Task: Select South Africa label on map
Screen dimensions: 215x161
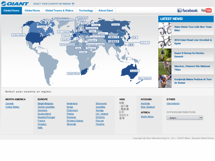Action: (73, 74)
